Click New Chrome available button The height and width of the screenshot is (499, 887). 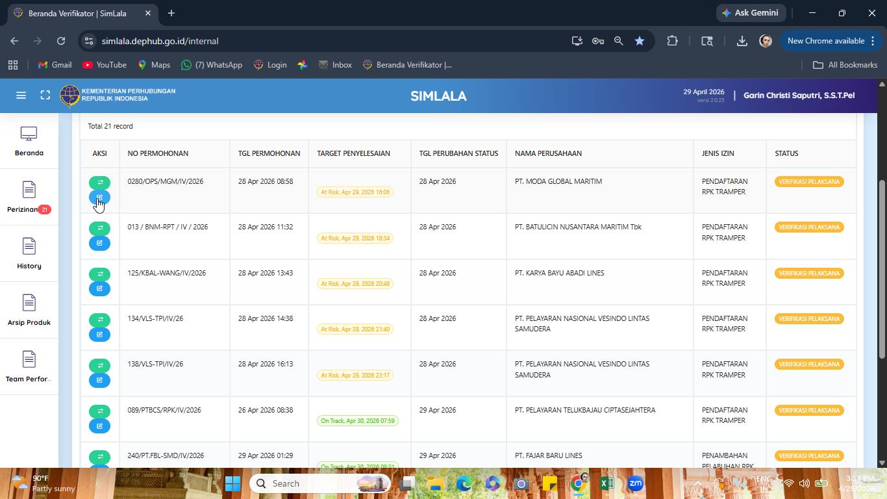(831, 41)
